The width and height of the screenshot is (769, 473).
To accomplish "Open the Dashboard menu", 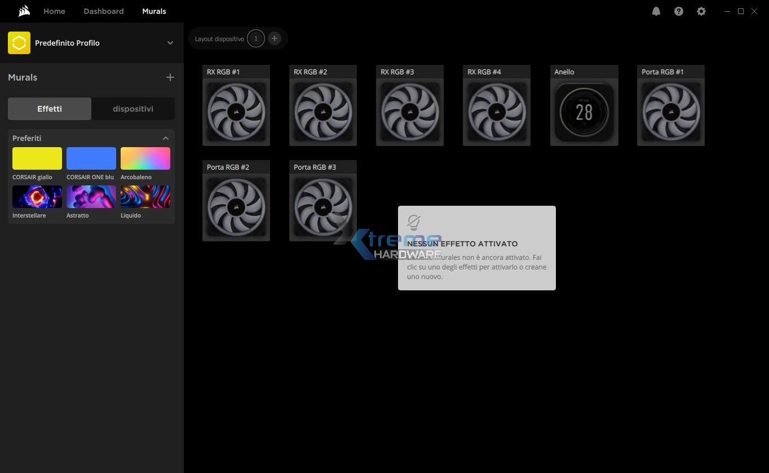I will [104, 11].
